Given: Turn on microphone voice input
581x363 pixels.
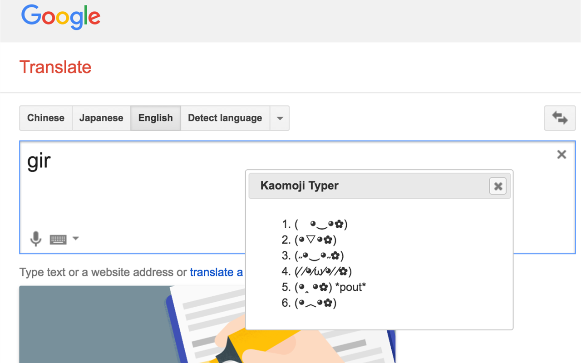Looking at the screenshot, I should click(x=36, y=239).
